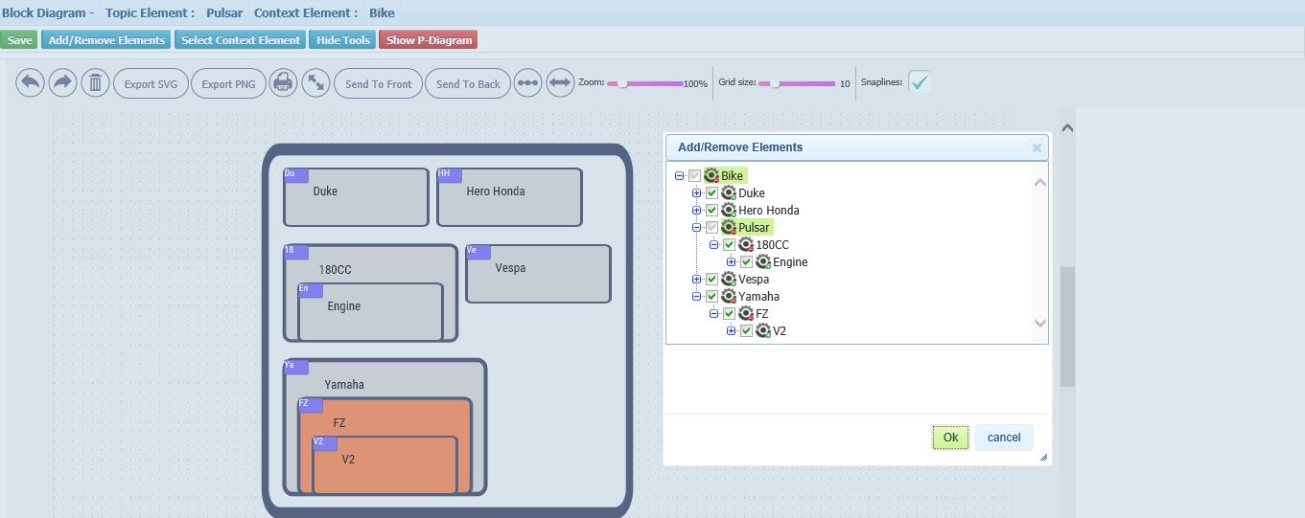Screen dimensions: 1305x518
Task: Click the canvas vertical scrollbar thumb
Action: 1067,327
